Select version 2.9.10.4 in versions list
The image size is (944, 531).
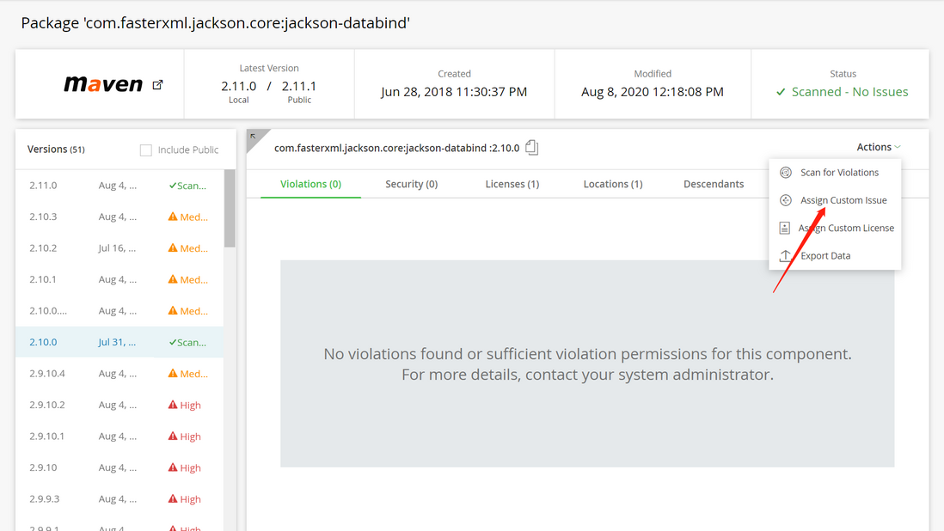coord(120,374)
